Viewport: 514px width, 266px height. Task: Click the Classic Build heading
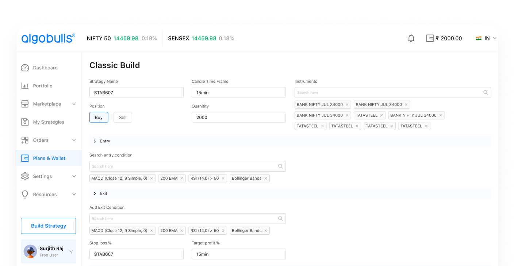[115, 65]
